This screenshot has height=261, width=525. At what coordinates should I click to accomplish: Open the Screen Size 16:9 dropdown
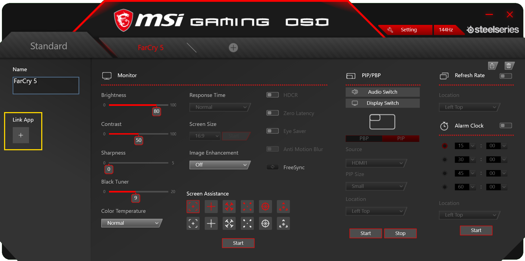(205, 136)
